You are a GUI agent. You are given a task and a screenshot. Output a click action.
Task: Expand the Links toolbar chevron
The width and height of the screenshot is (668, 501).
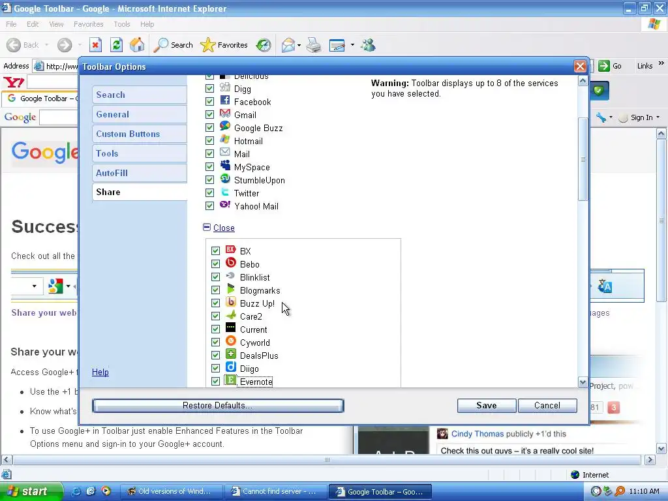tap(661, 63)
